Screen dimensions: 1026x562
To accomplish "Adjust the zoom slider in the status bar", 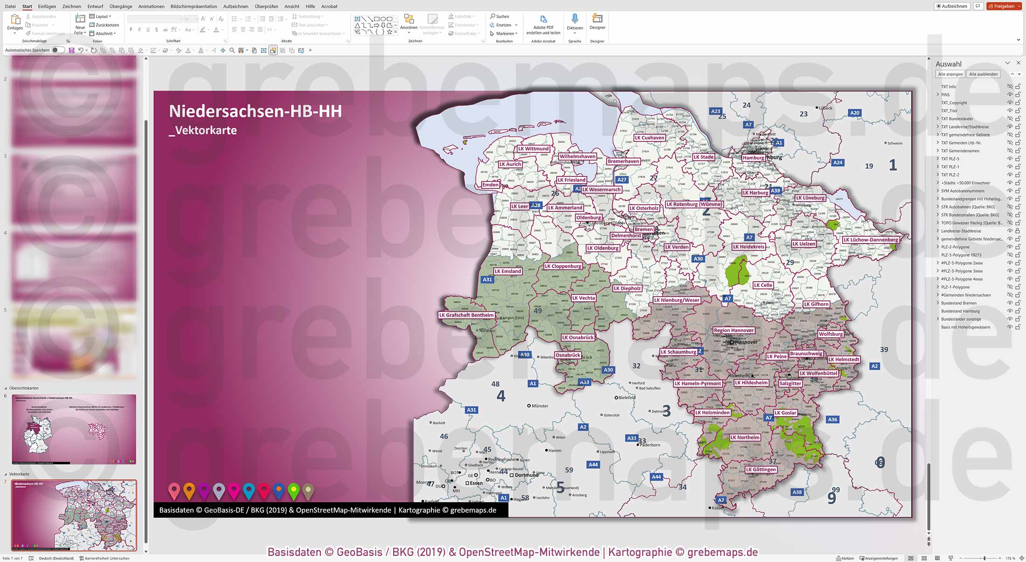I will pyautogui.click(x=984, y=558).
